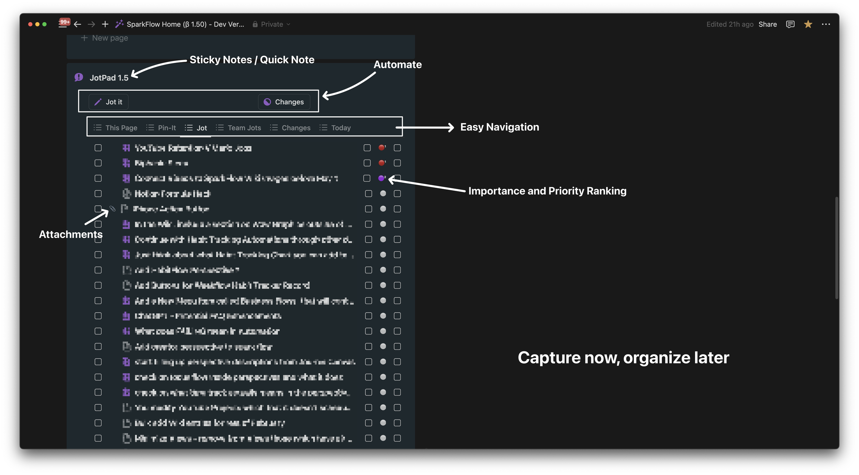Switch to the Team Jots tab
This screenshot has width=859, height=475.
[x=238, y=128]
